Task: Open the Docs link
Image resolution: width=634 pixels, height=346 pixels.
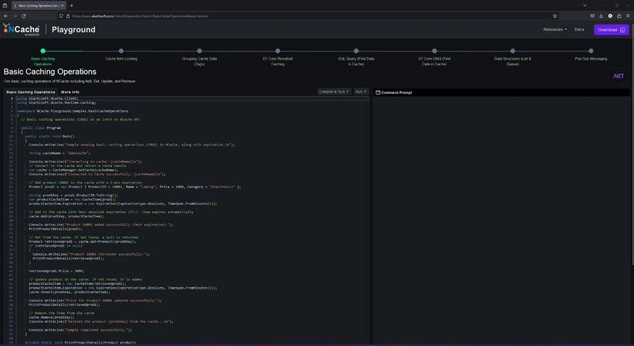Action: click(x=579, y=30)
